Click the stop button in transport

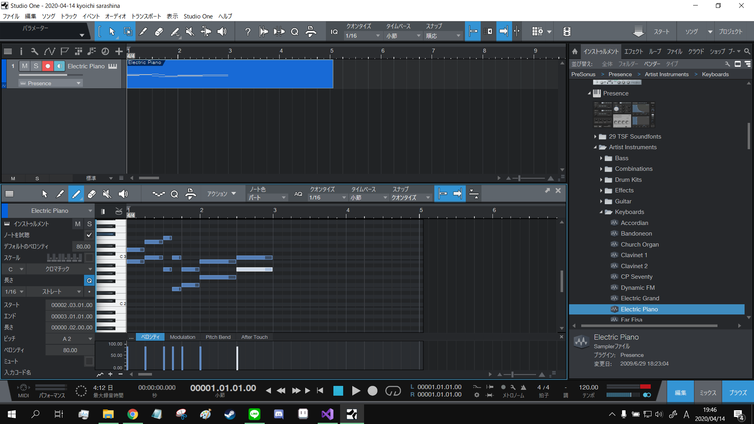338,391
